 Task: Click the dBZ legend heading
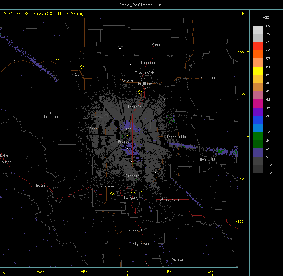tap(266, 18)
